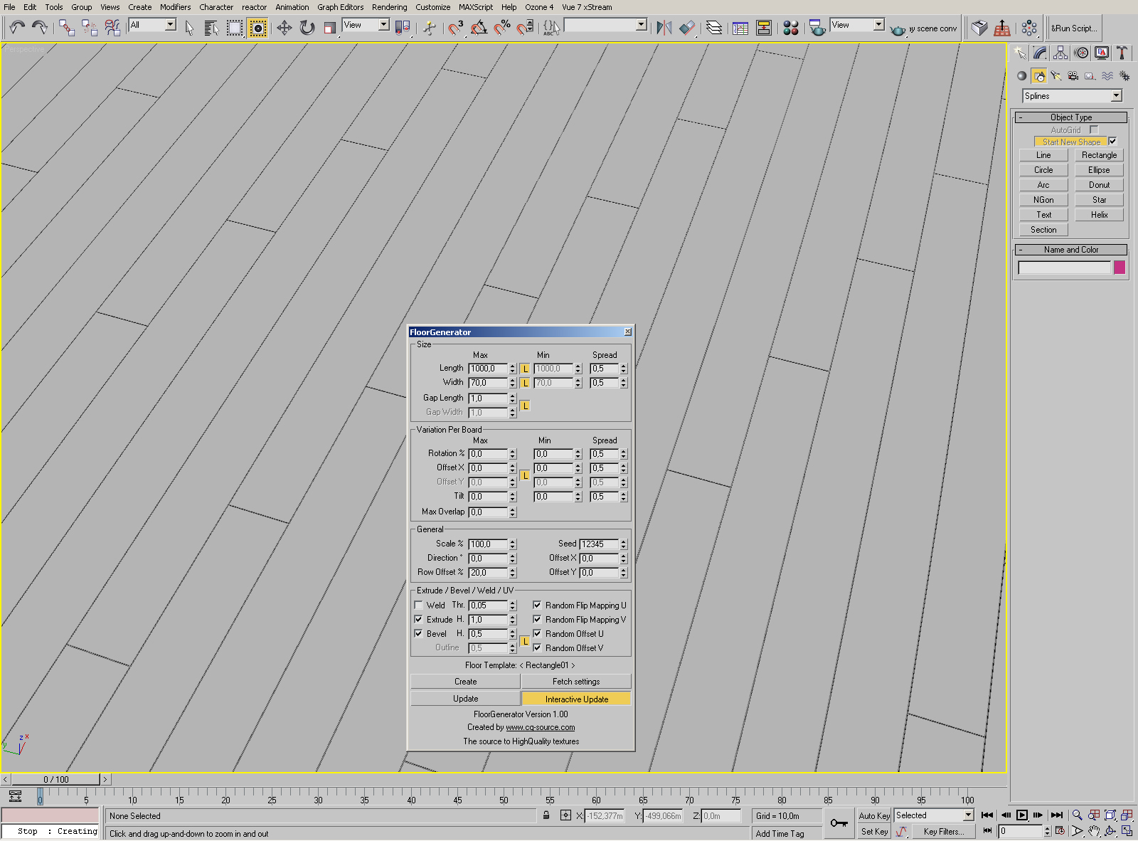Image resolution: width=1138 pixels, height=841 pixels.
Task: Open the named selection sets dropdown
Action: tap(605, 25)
